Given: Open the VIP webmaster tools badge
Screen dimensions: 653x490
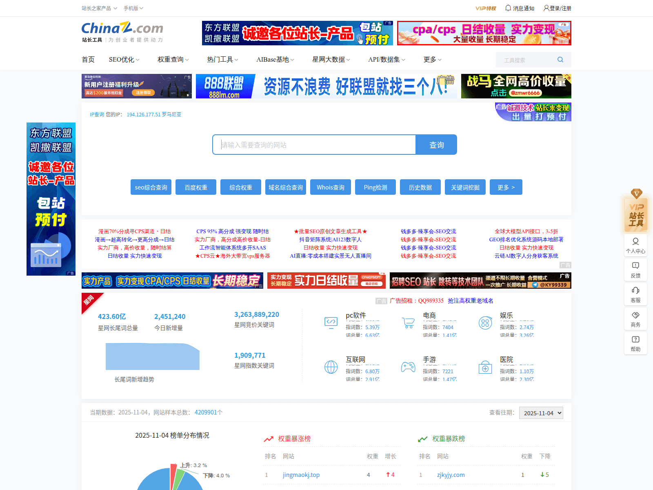Looking at the screenshot, I should click(636, 213).
